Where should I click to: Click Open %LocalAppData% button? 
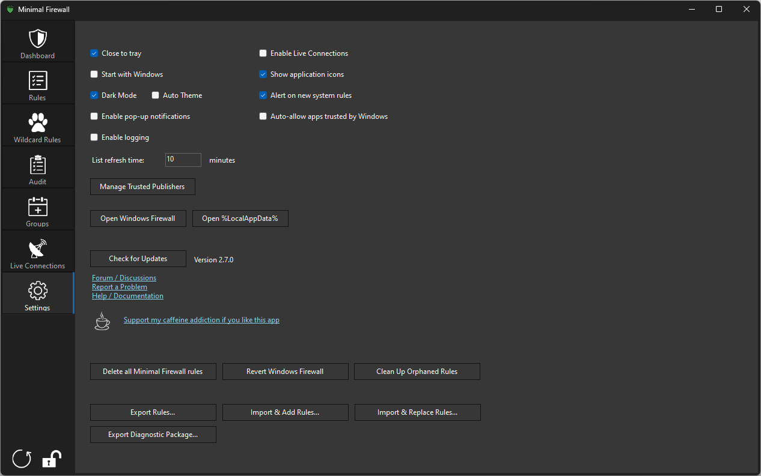[240, 218]
